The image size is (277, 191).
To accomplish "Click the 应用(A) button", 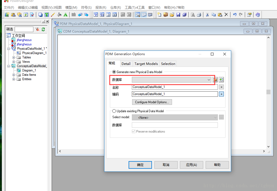I will (192, 165).
